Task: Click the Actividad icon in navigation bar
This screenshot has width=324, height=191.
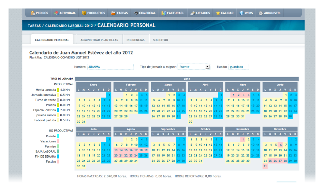Action: pos(56,13)
